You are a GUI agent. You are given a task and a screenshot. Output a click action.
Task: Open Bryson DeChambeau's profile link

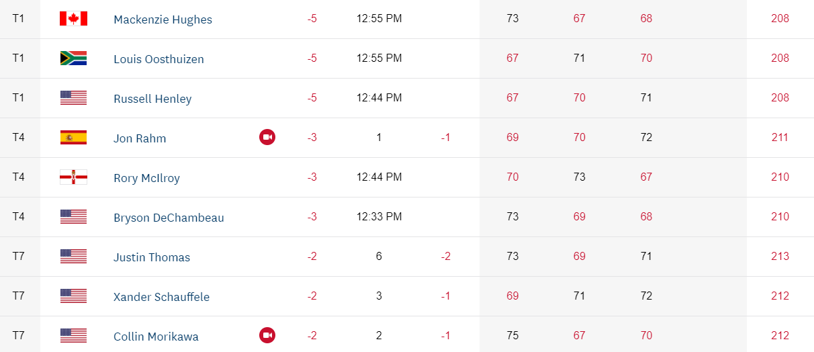tap(169, 218)
